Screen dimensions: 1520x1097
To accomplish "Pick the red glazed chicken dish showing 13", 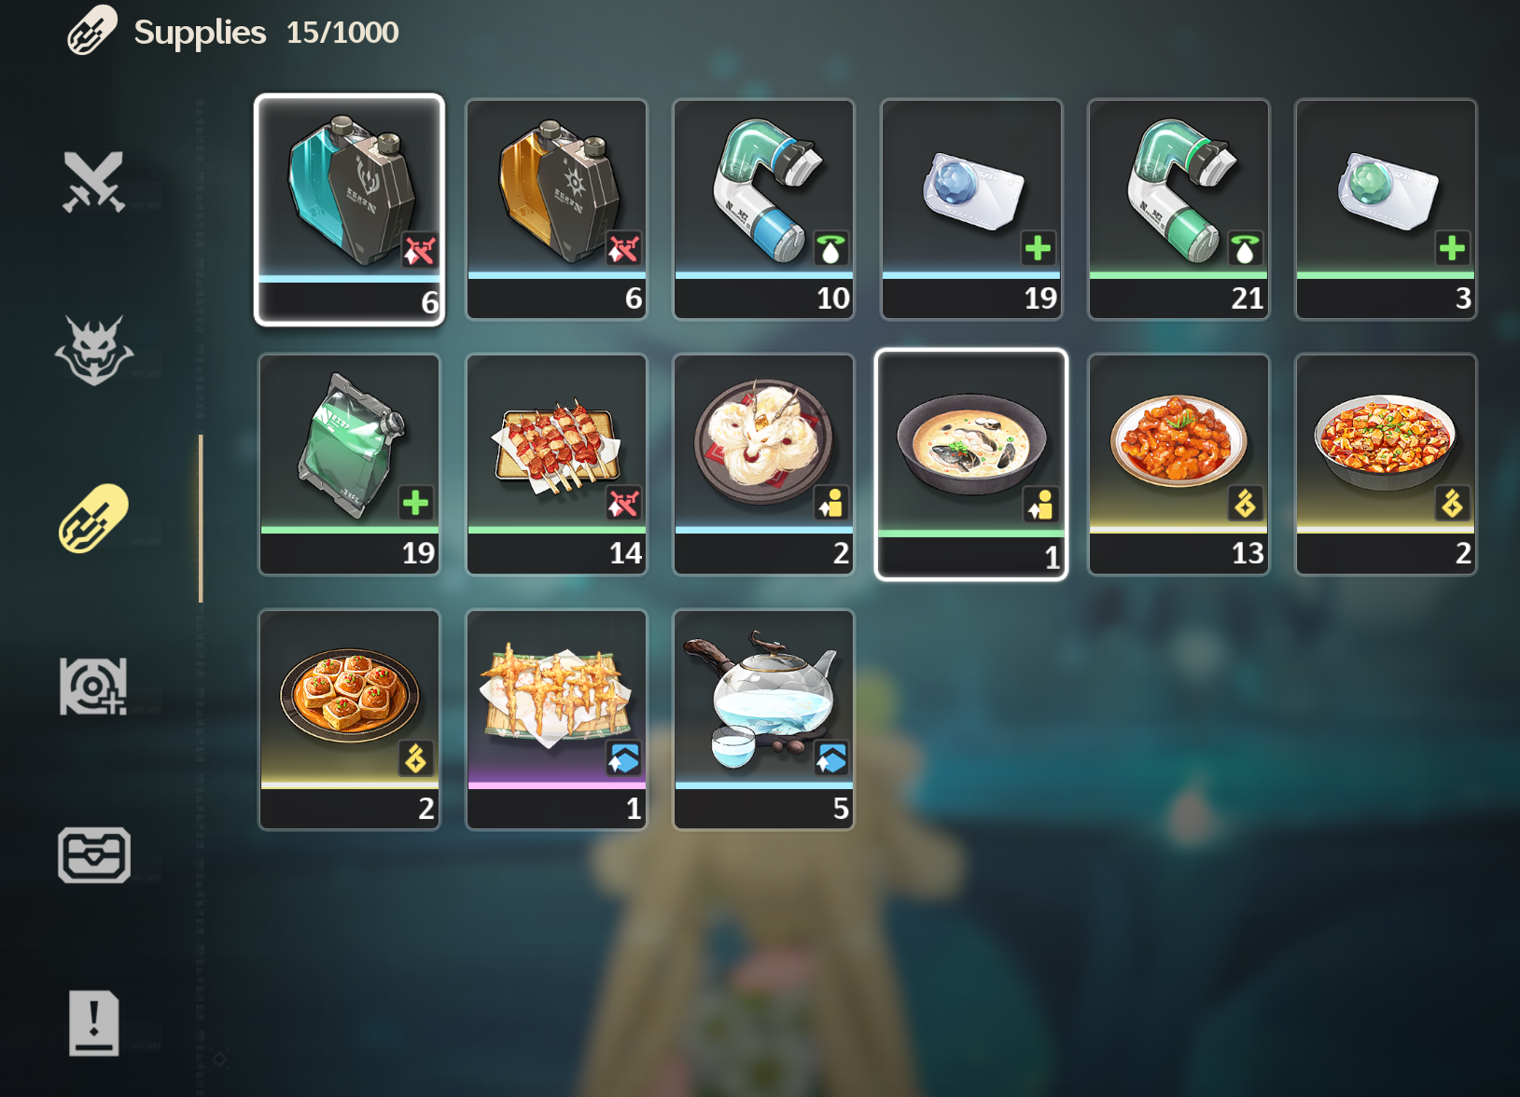I will click(x=1178, y=465).
